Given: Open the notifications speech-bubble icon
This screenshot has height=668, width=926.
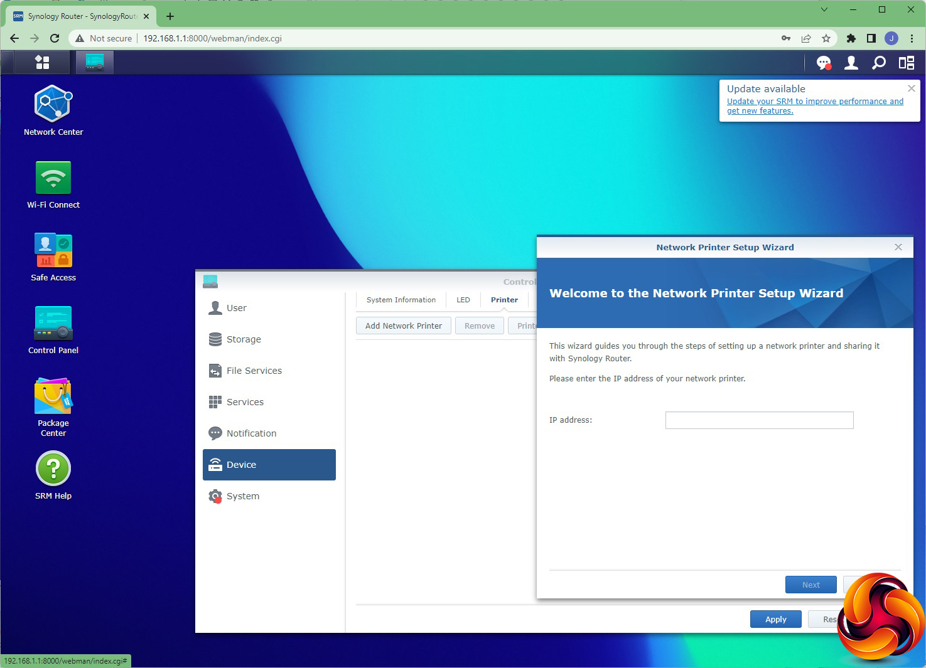Looking at the screenshot, I should coord(824,63).
